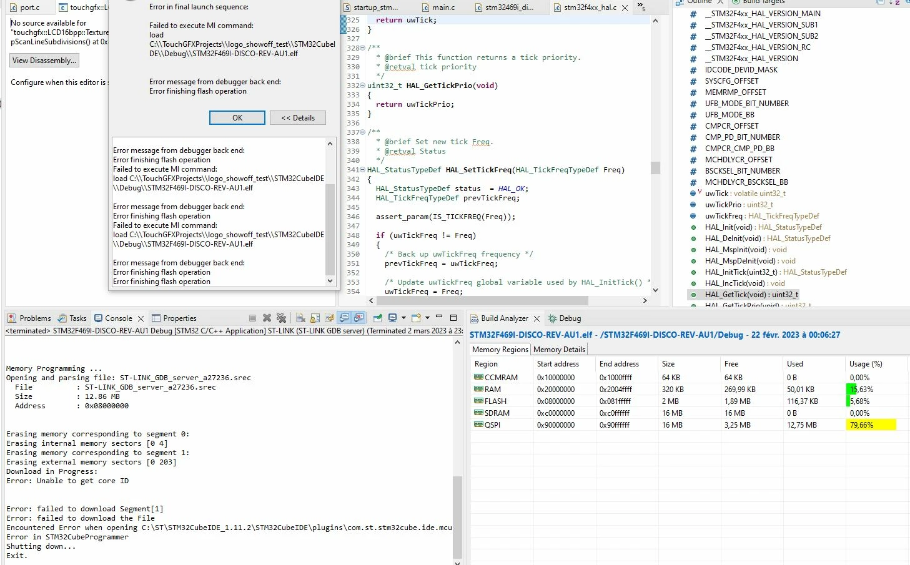Close the Console view tab

[x=141, y=318]
